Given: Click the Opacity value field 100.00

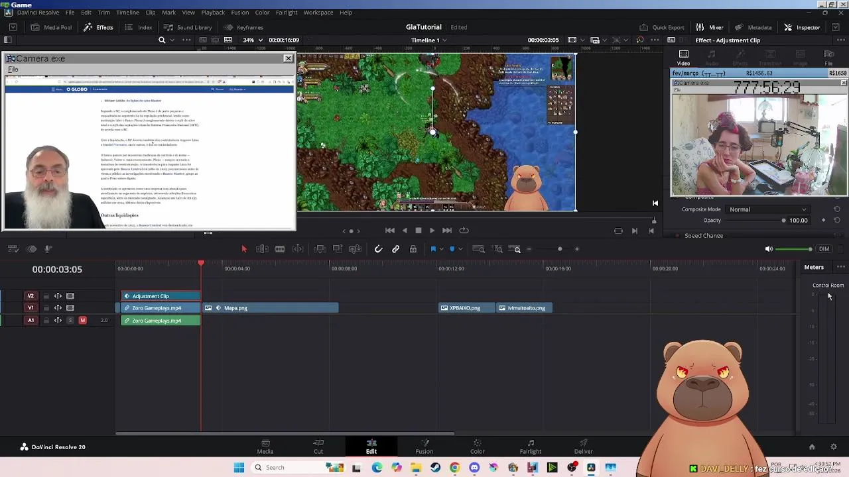Looking at the screenshot, I should click(x=799, y=221).
